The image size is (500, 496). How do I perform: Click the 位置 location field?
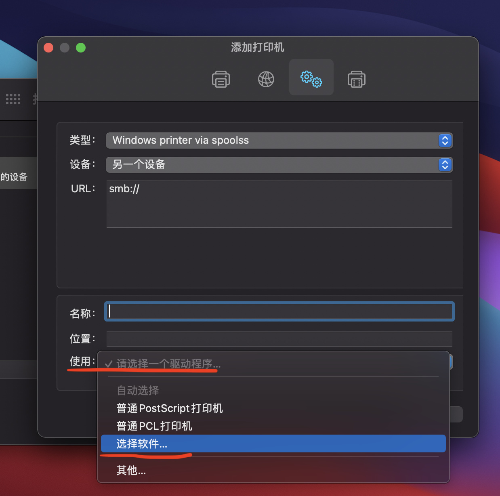pos(279,339)
